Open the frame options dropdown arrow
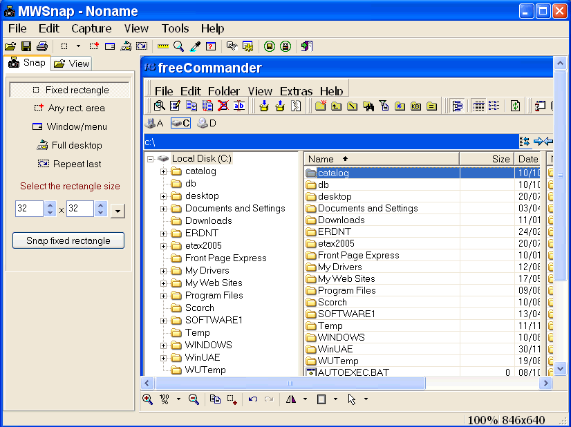This screenshot has width=571, height=427. (335, 399)
